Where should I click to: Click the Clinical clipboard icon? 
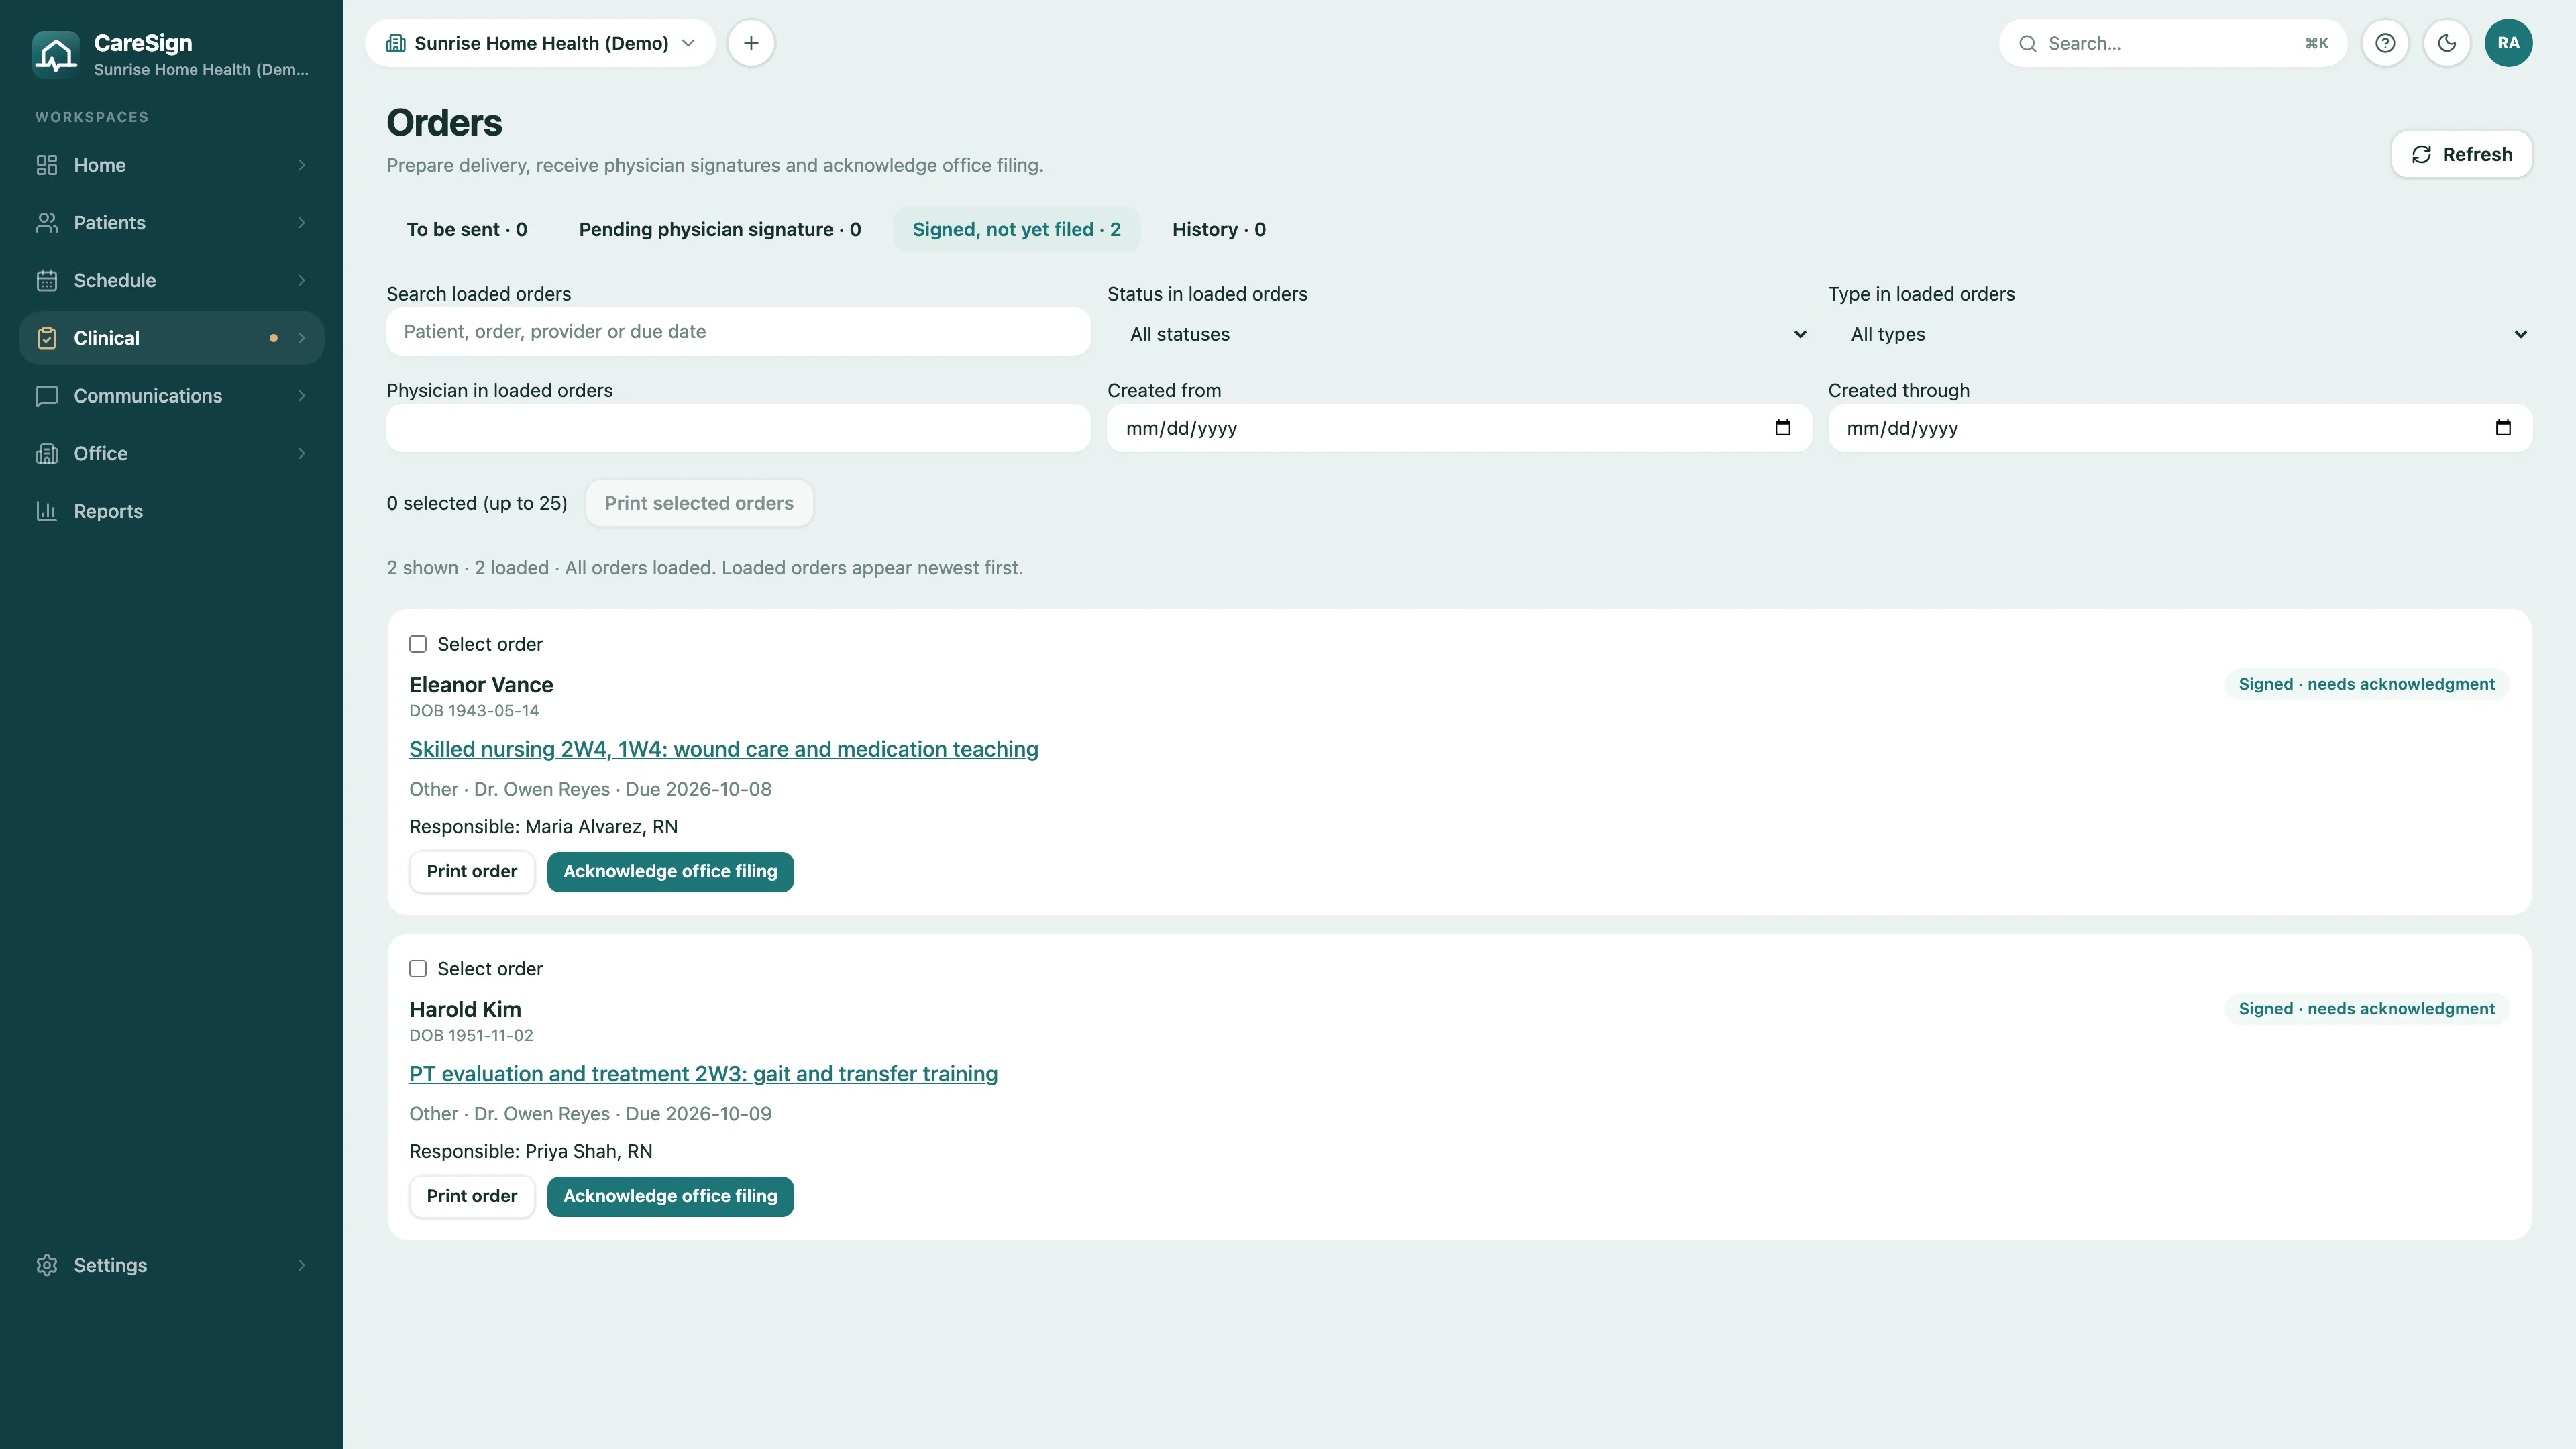coord(47,338)
